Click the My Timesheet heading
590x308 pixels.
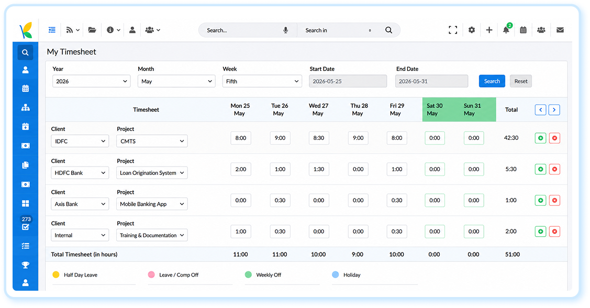[72, 52]
